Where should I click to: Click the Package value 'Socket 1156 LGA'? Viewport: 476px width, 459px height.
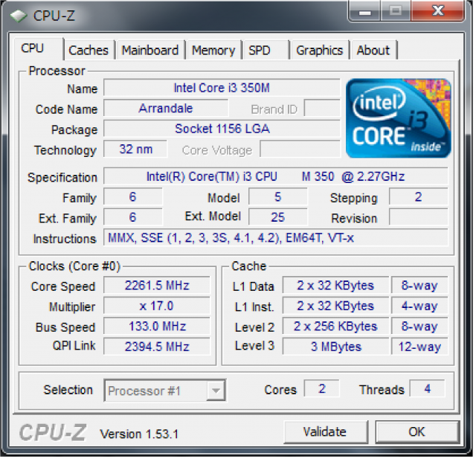[x=223, y=129]
